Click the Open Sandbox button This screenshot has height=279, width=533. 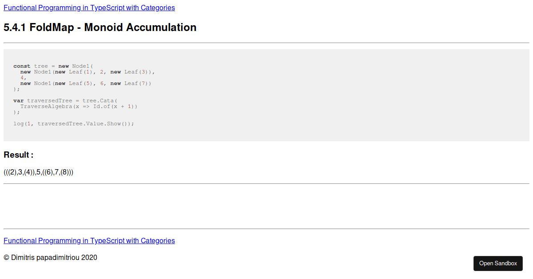coord(498,263)
